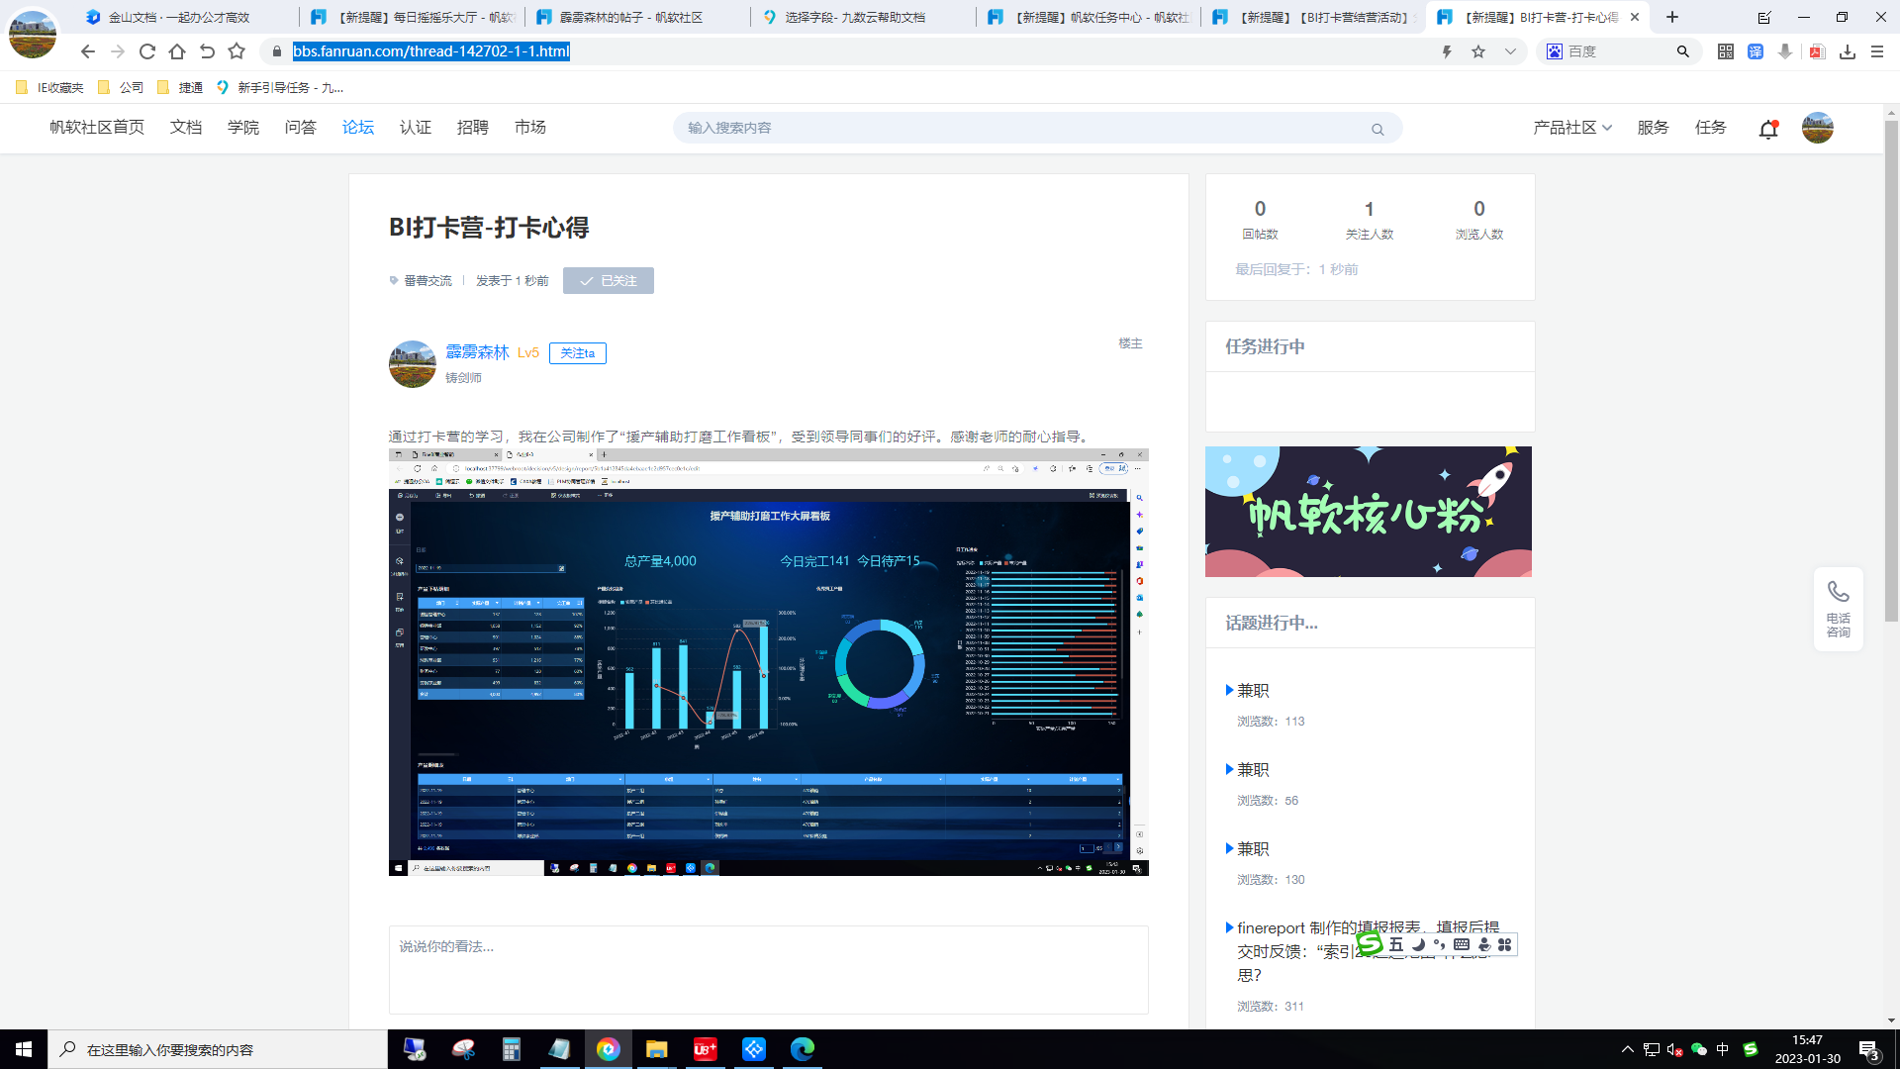Image resolution: width=1900 pixels, height=1069 pixels.
Task: Bookmark page with address bar star
Action: (x=1478, y=51)
